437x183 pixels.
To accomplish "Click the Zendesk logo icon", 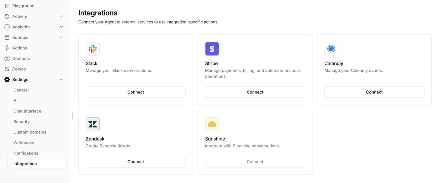I will coord(93,124).
